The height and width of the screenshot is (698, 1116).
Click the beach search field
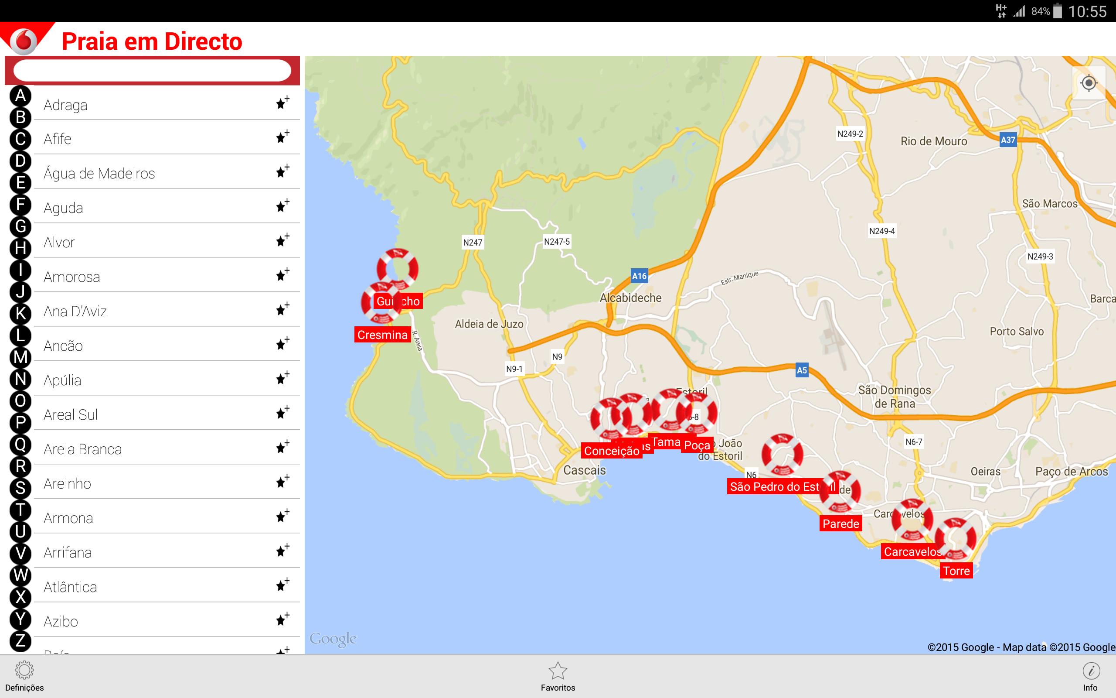(152, 71)
